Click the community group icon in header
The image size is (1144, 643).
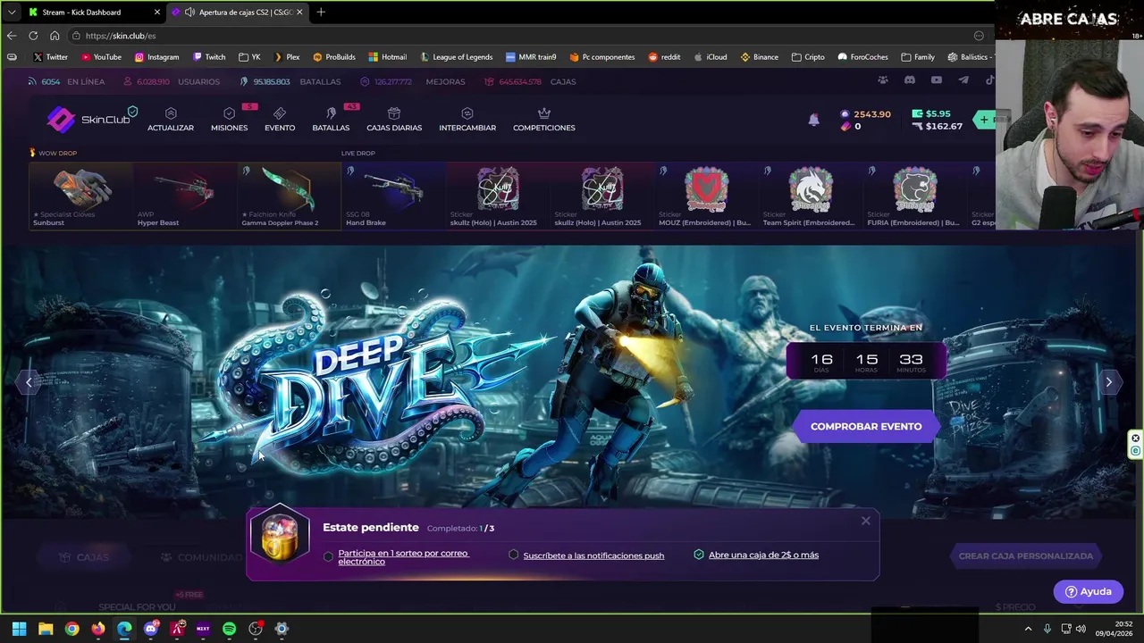883,80
